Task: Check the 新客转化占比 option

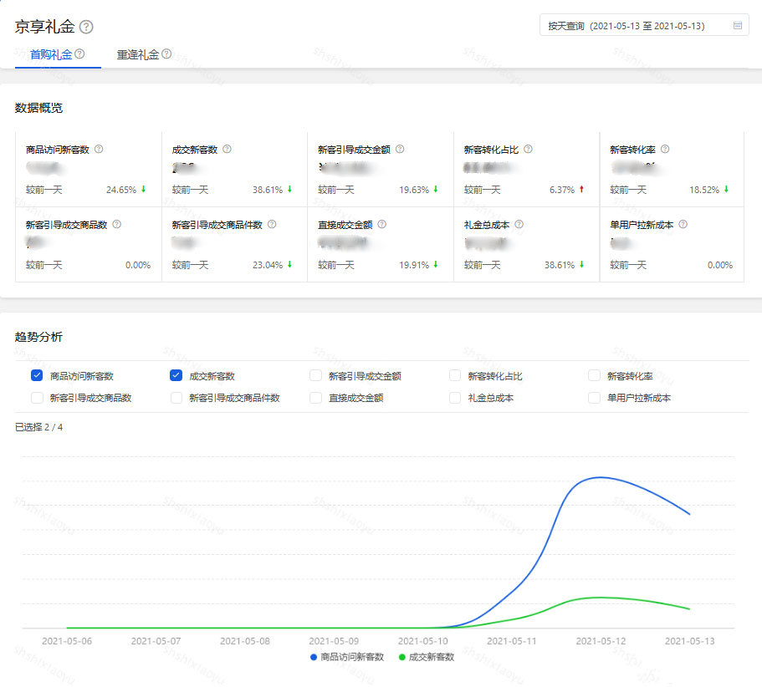Action: 454,375
